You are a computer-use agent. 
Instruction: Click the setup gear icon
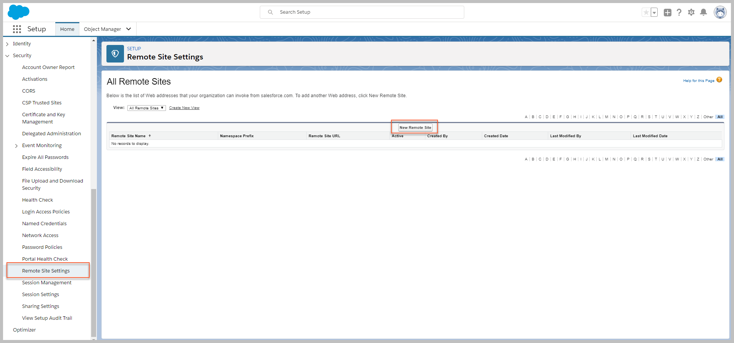coord(691,13)
